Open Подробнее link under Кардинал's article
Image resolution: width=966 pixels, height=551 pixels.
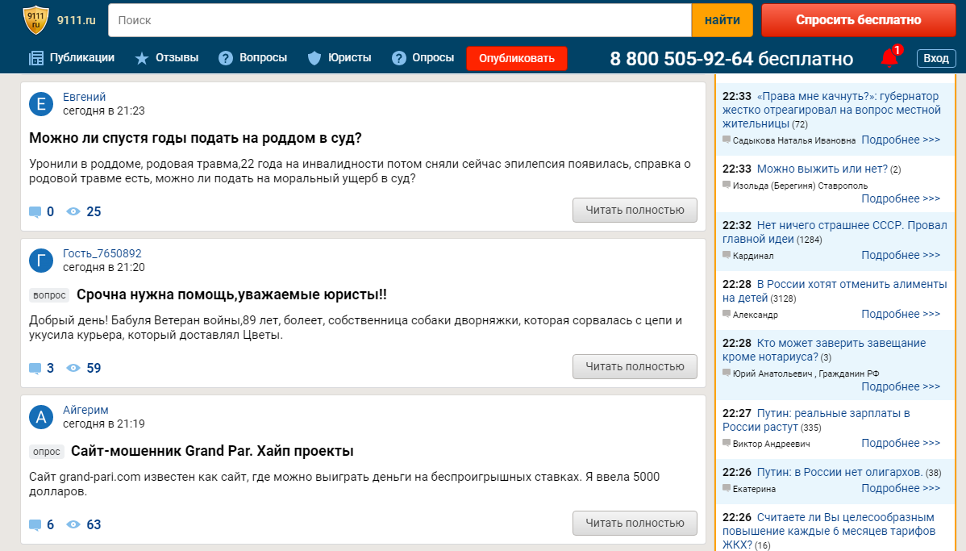coord(902,255)
